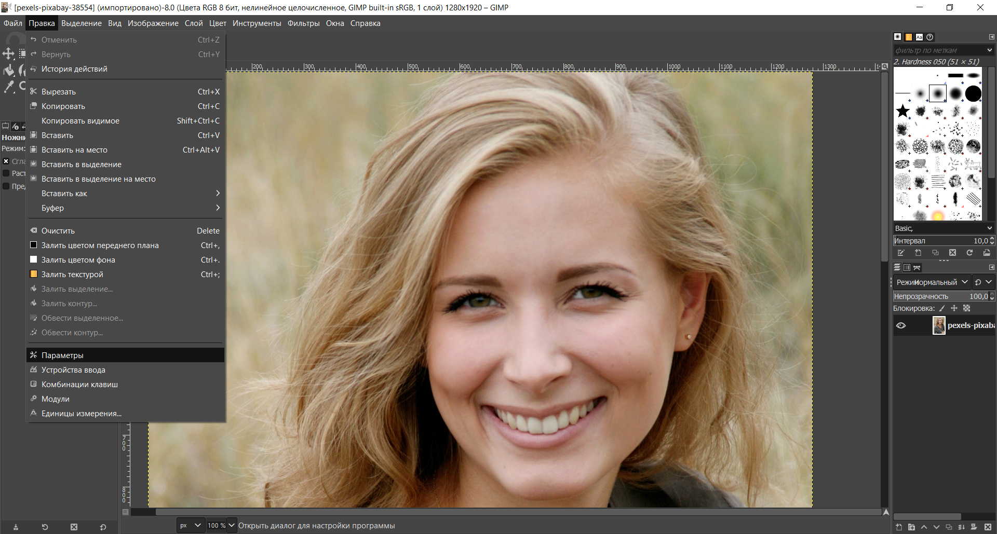
Task: Click Restore tool preset icon
Action: pos(45,527)
